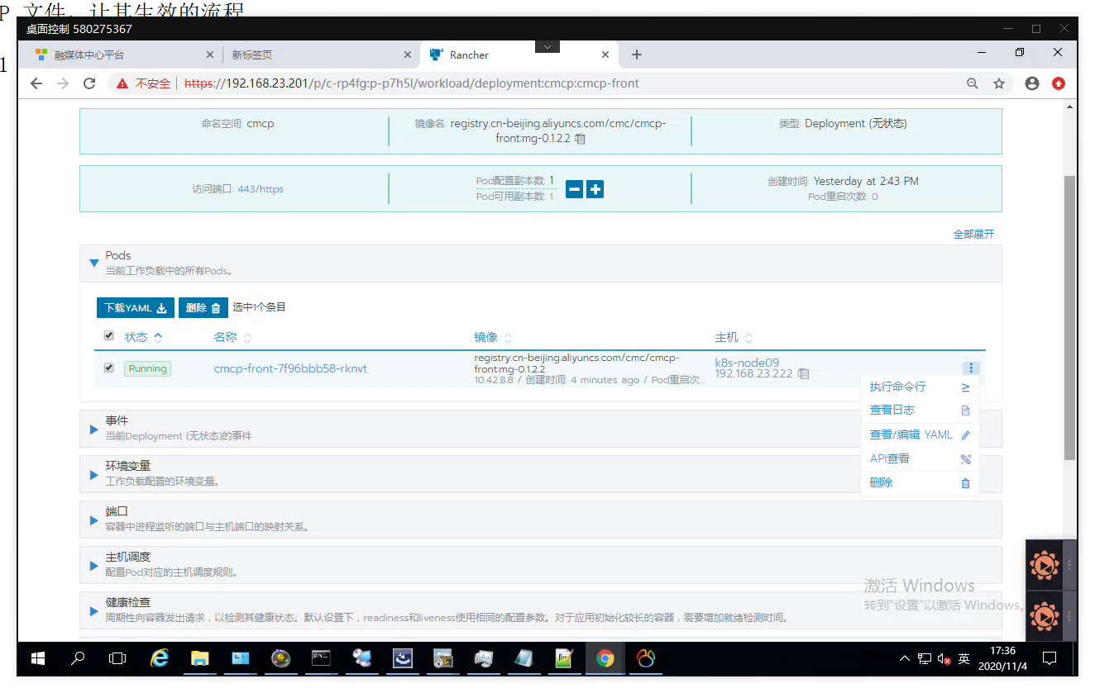Expand the 环境变量 section
The height and width of the screenshot is (693, 1095).
point(93,474)
